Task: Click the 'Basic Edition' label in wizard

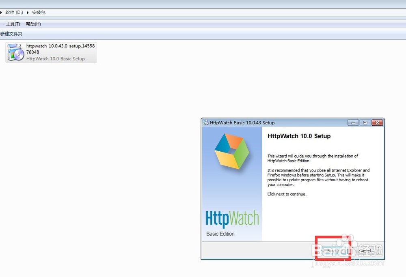Action: tap(220, 234)
